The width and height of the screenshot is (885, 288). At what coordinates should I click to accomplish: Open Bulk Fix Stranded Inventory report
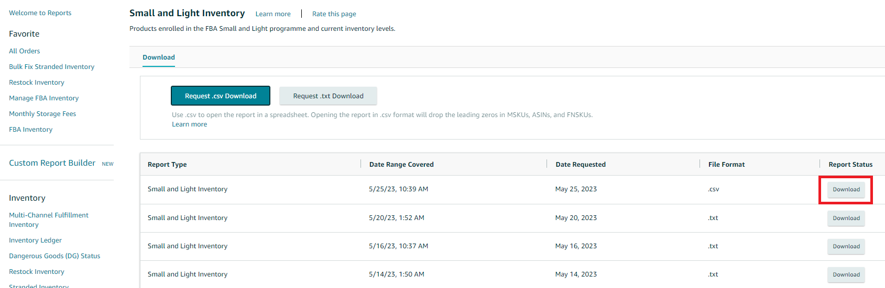click(51, 67)
